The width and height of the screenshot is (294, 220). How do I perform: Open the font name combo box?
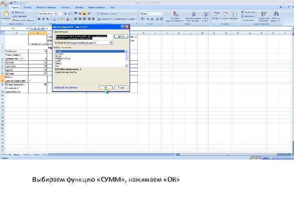[x=45, y=14]
